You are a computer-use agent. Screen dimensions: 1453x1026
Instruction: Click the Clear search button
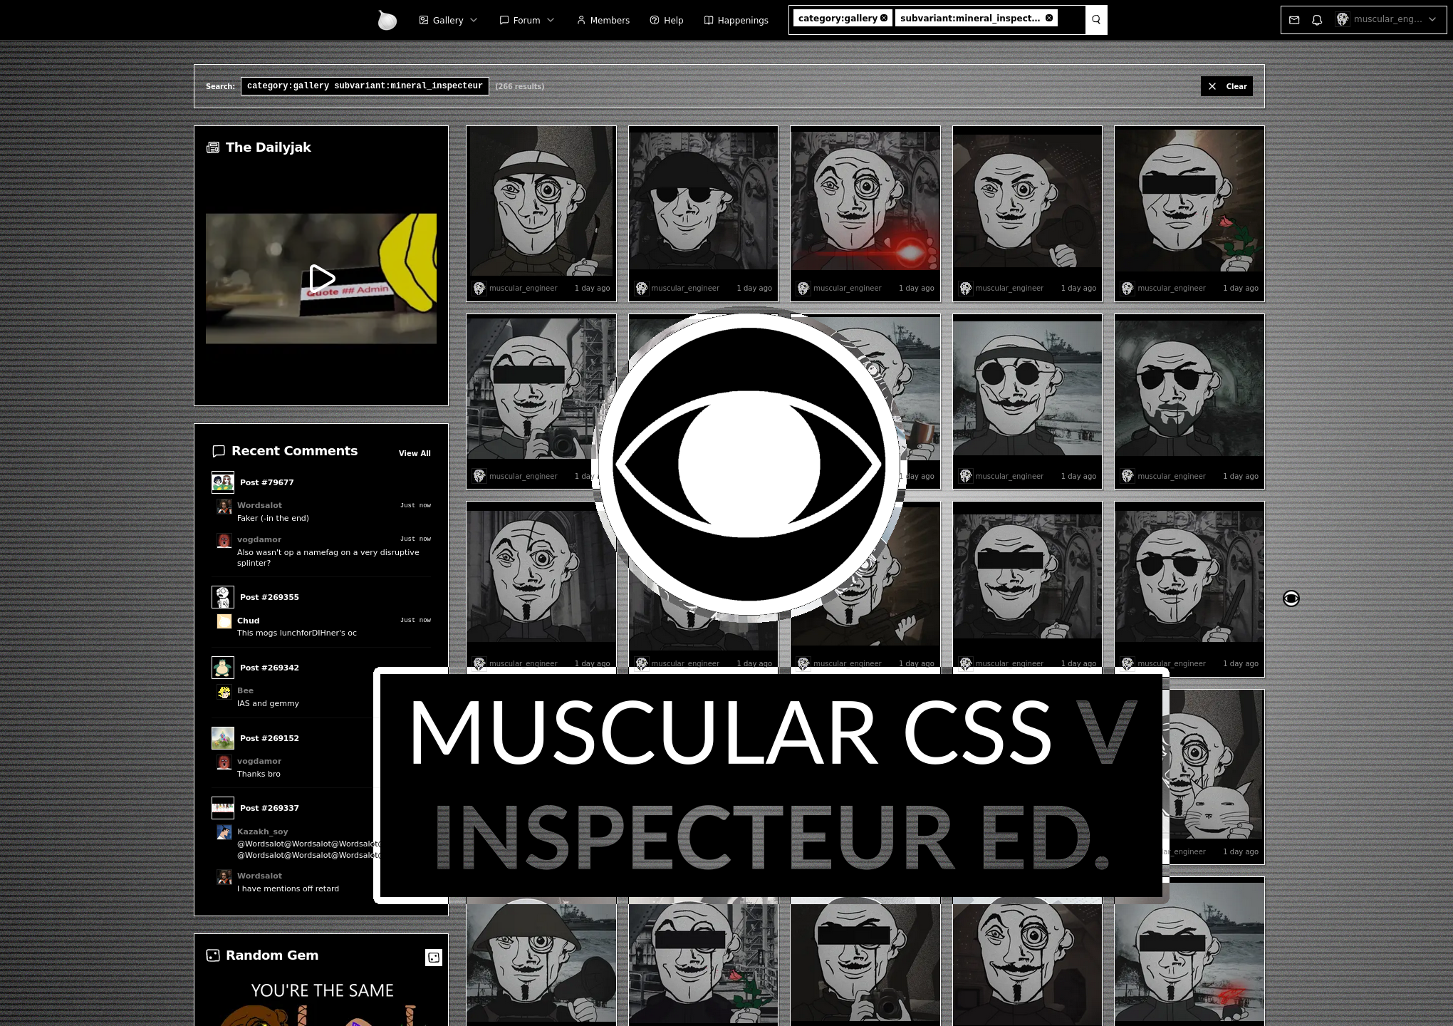pyautogui.click(x=1227, y=86)
